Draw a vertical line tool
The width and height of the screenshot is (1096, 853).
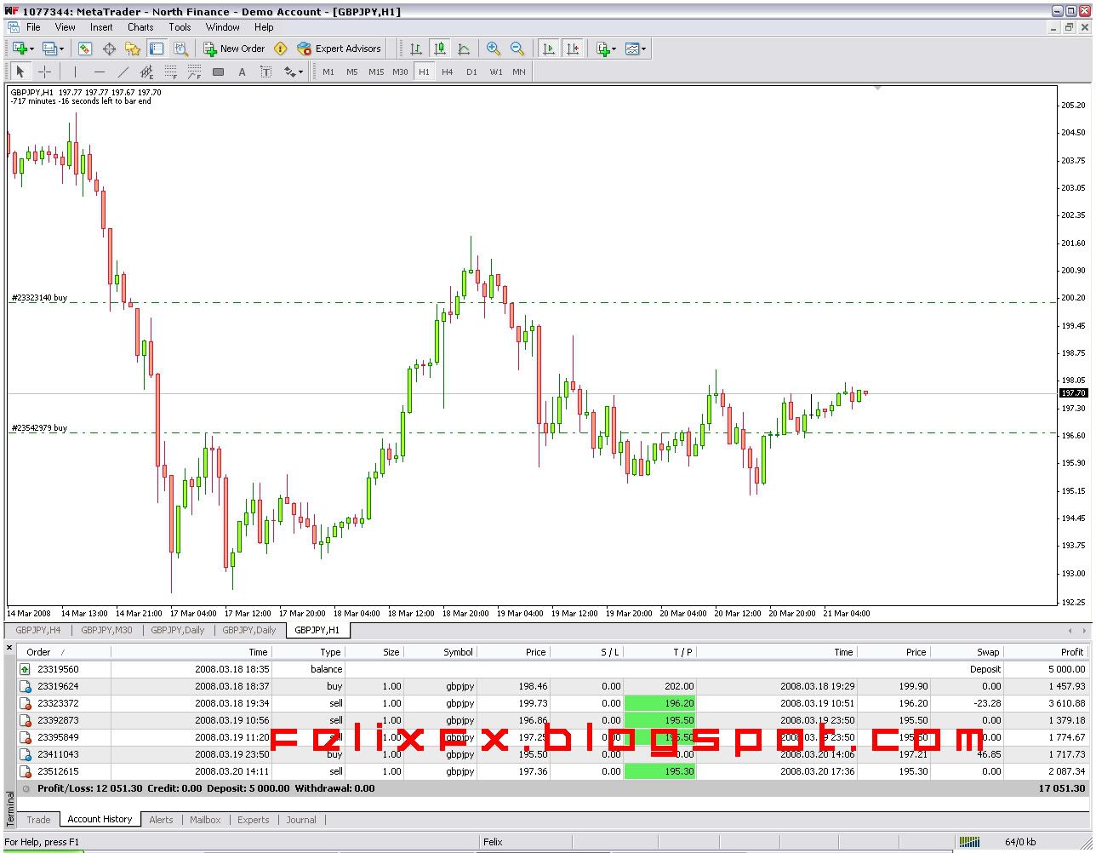[75, 72]
